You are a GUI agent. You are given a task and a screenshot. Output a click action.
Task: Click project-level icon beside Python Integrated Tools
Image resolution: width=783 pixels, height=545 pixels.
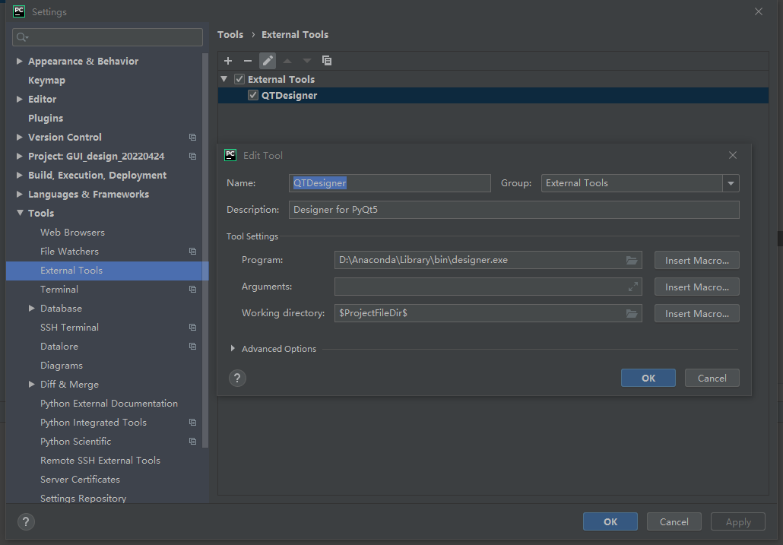[192, 422]
